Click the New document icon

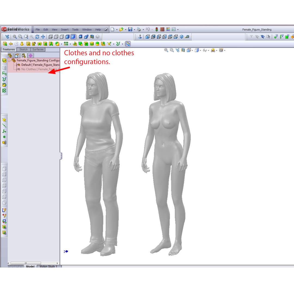(112, 29)
